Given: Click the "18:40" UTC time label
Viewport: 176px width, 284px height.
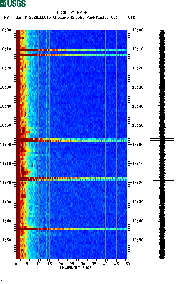Looking at the screenshot, I should pyautogui.click(x=138, y=106).
